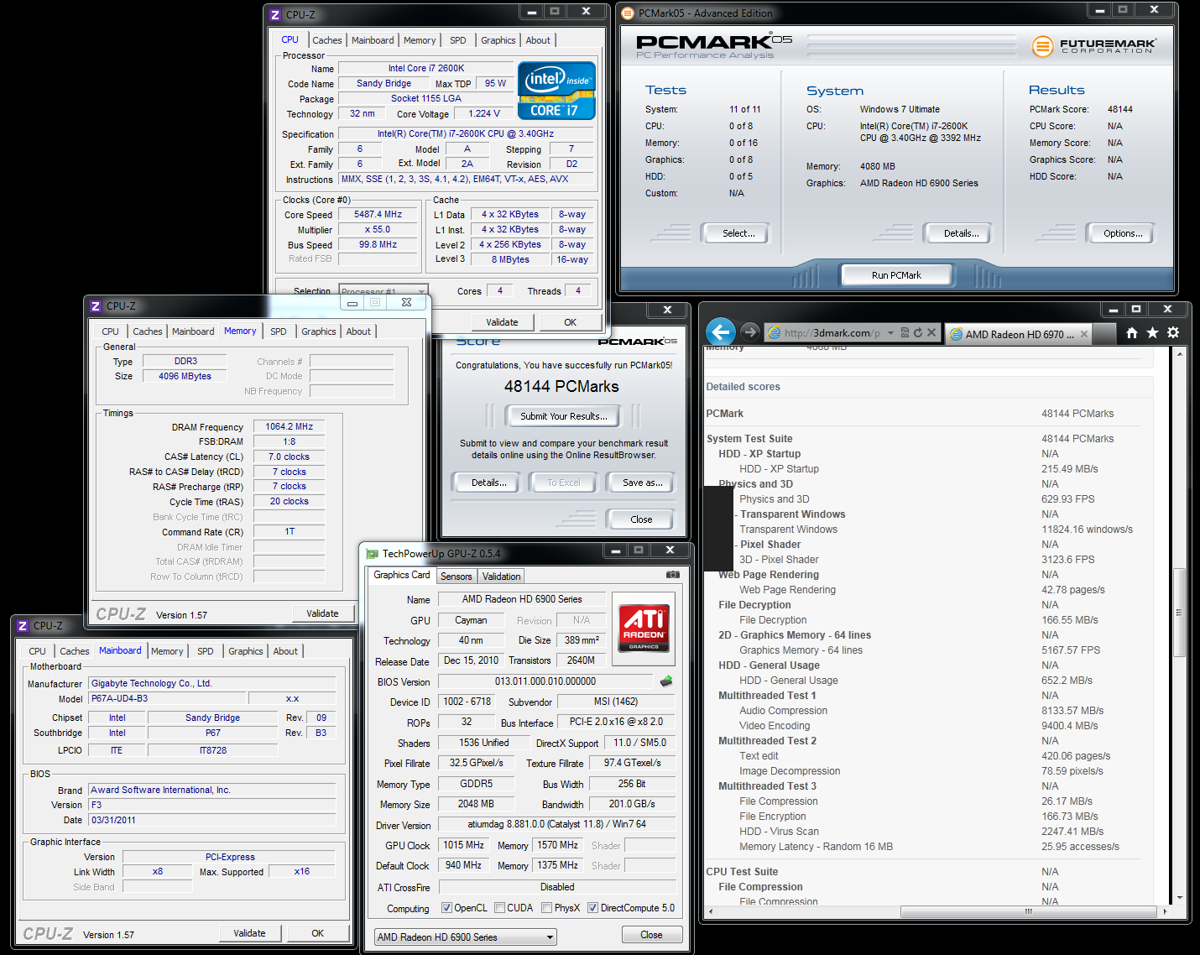The width and height of the screenshot is (1200, 955).
Task: Click the browser scrollbar up arrow
Action: [x=1179, y=353]
